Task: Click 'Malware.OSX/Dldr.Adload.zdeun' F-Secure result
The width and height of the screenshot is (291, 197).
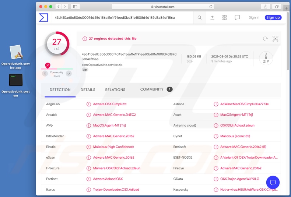Action: click(x=116, y=168)
